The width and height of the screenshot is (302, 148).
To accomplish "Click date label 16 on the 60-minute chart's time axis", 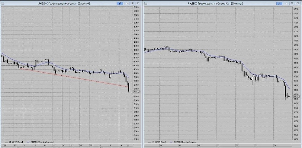I will tap(161, 146).
